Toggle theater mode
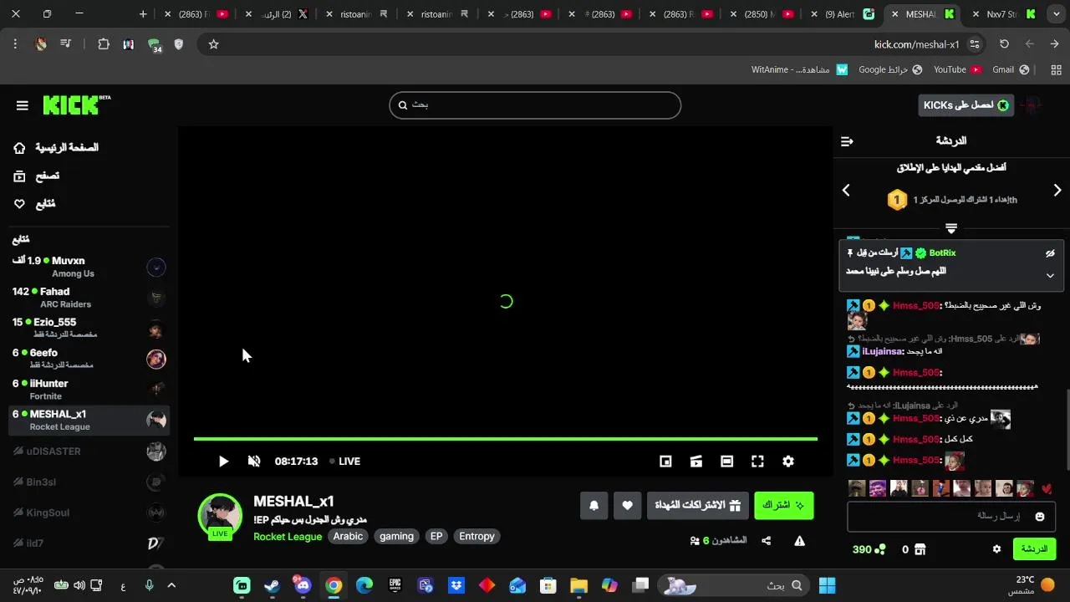Screen dimensions: 1070x602 (x=727, y=462)
